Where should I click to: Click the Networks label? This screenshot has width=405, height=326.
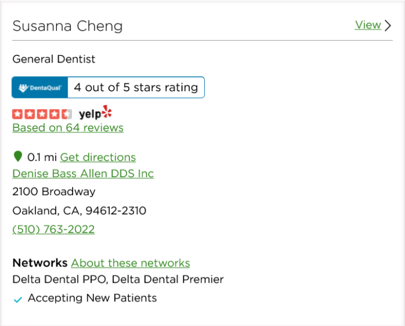tap(40, 263)
